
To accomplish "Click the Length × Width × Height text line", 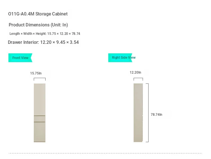I will [x=45, y=34].
